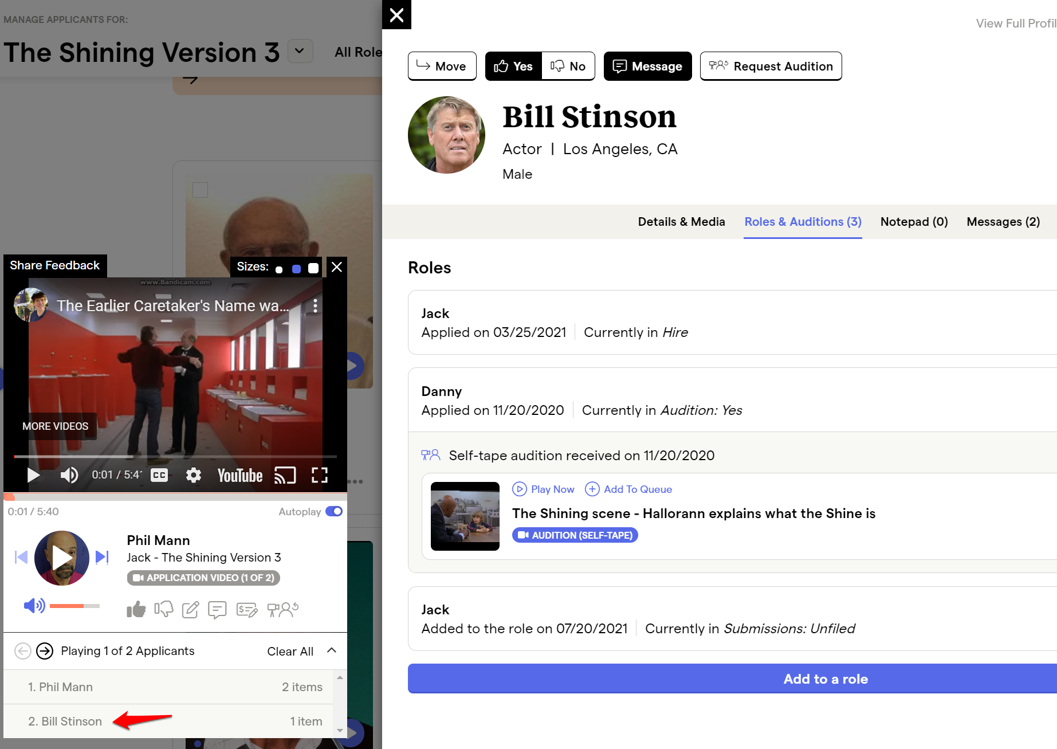Open View Full Profile link

tap(1016, 23)
